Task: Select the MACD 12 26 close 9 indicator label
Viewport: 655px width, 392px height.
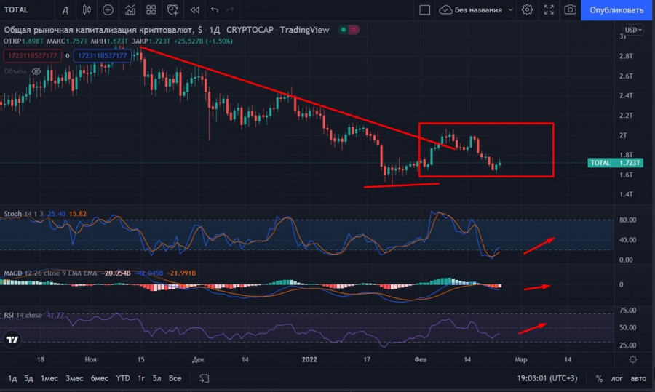Action: pyautogui.click(x=50, y=273)
